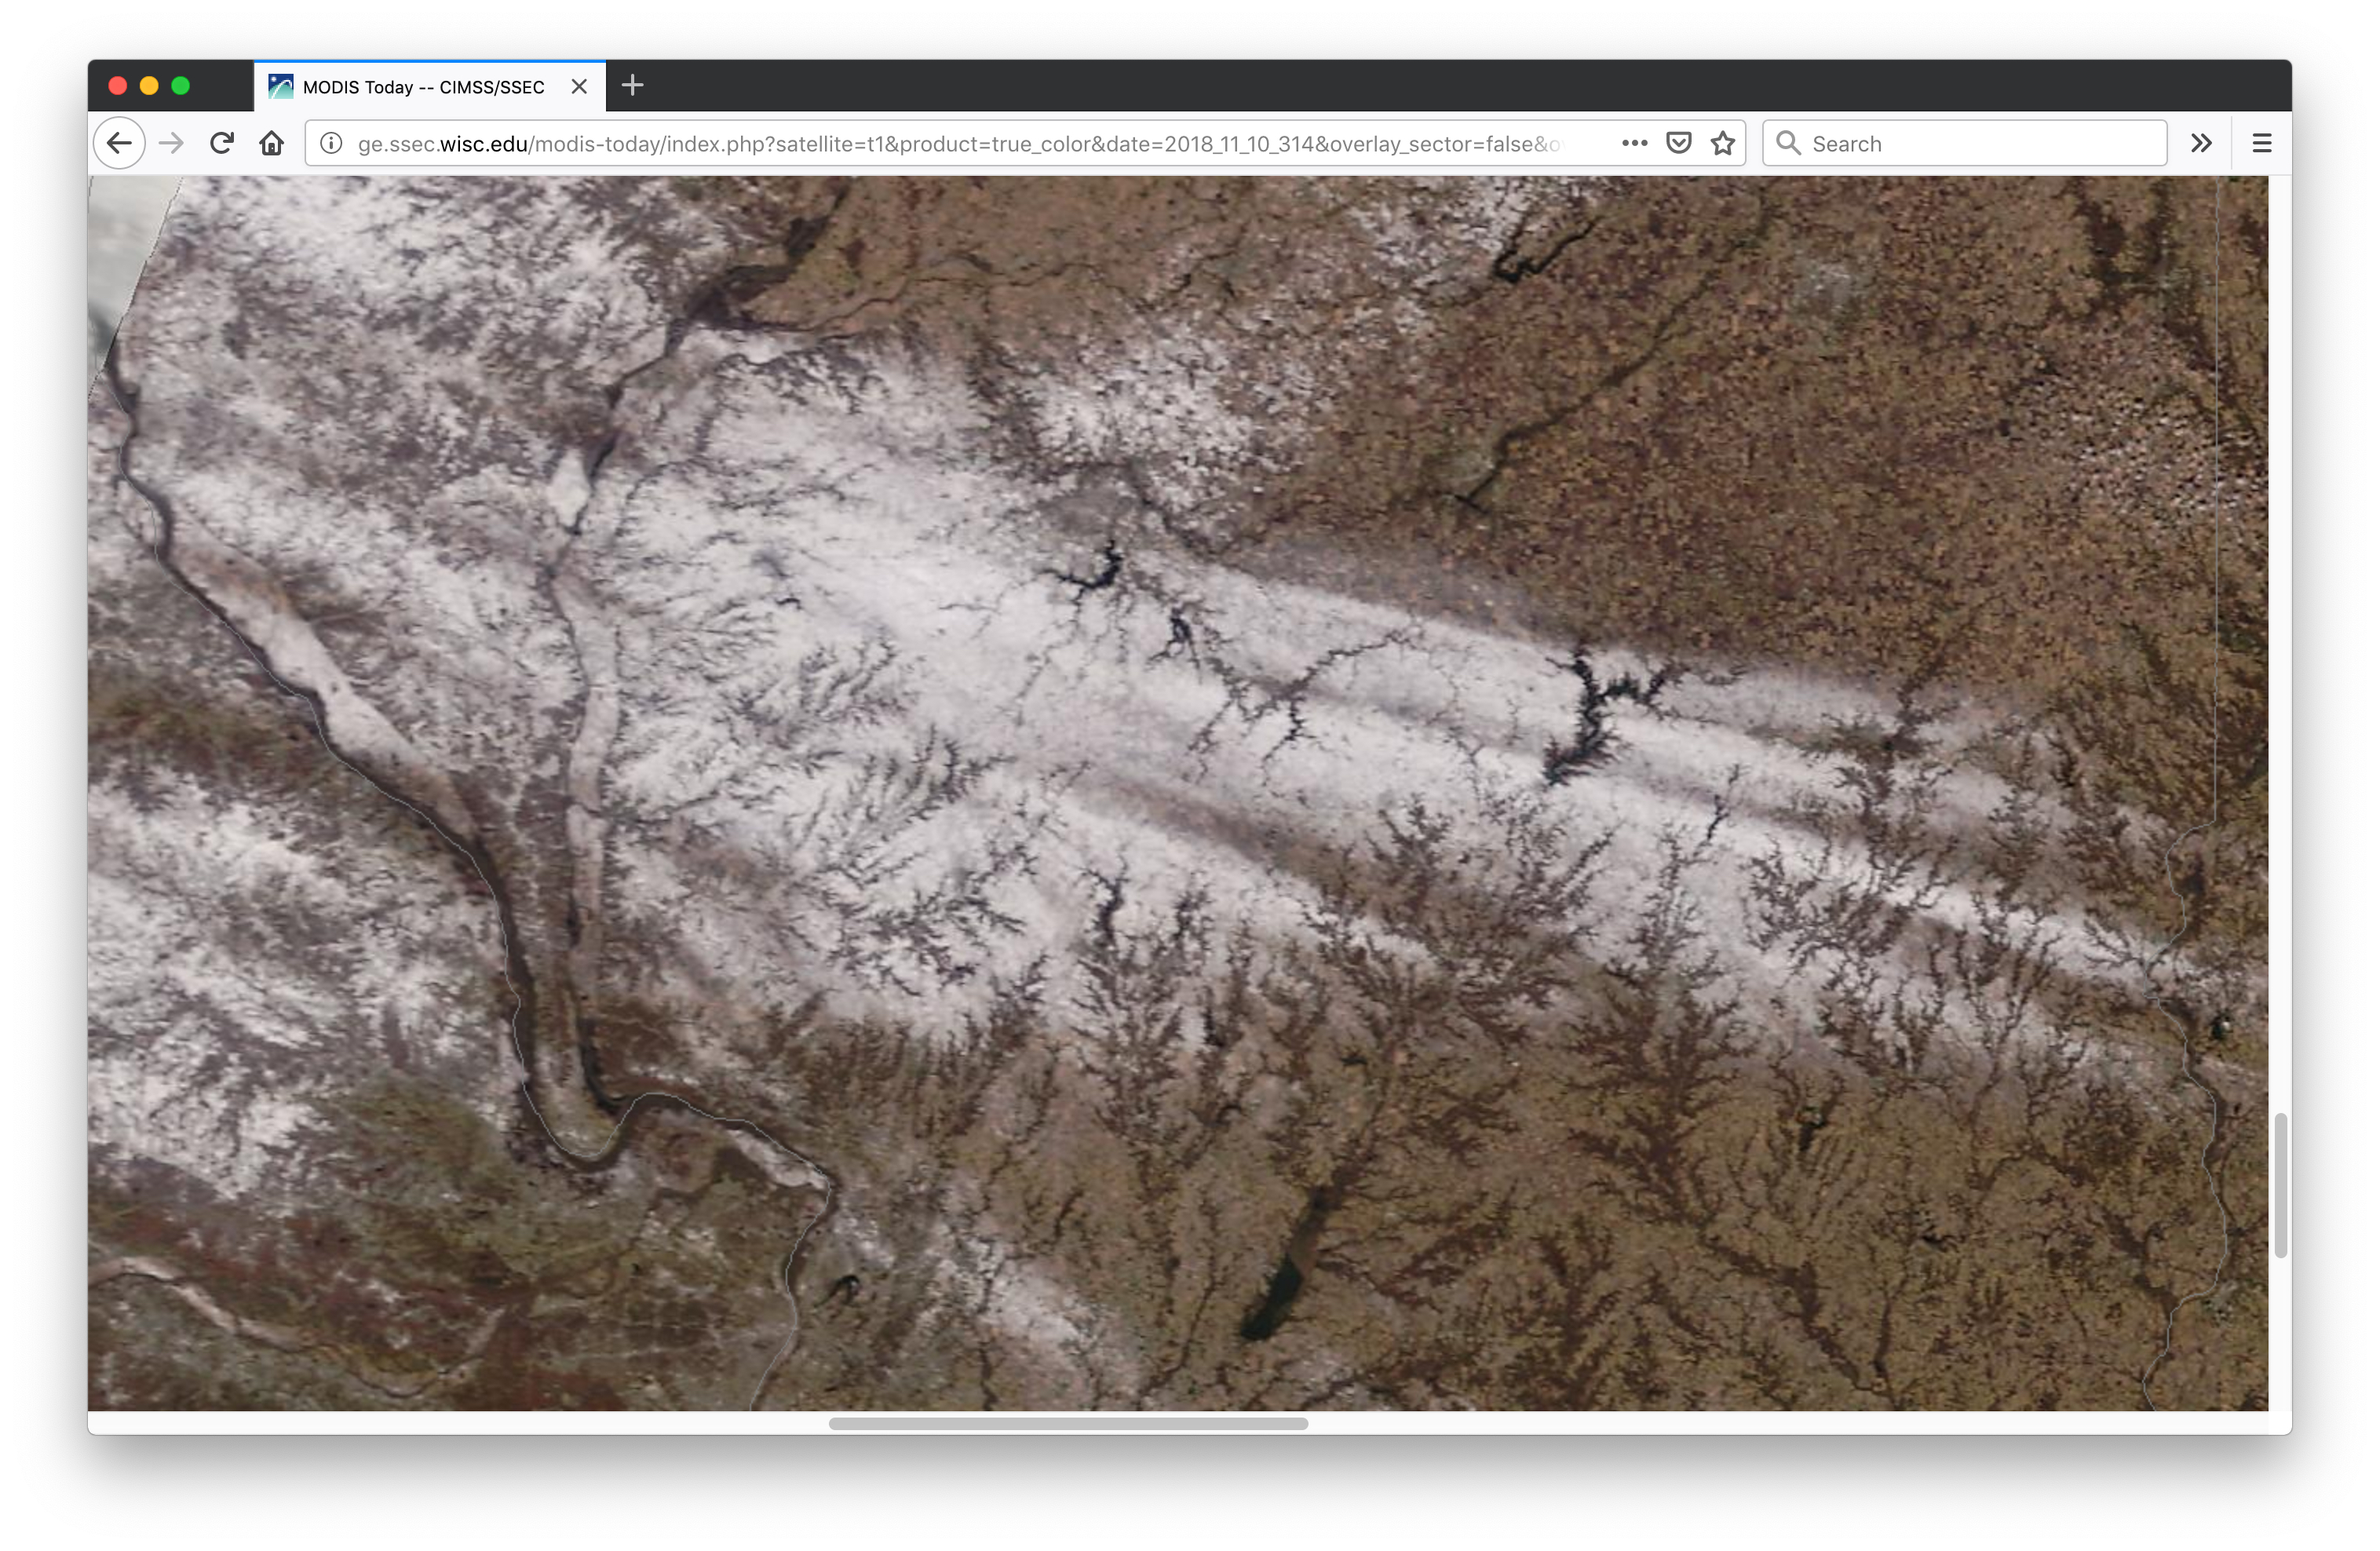Click the MODIS satellite snow image
Viewport: 2380px width, 1551px height.
tap(1178, 793)
